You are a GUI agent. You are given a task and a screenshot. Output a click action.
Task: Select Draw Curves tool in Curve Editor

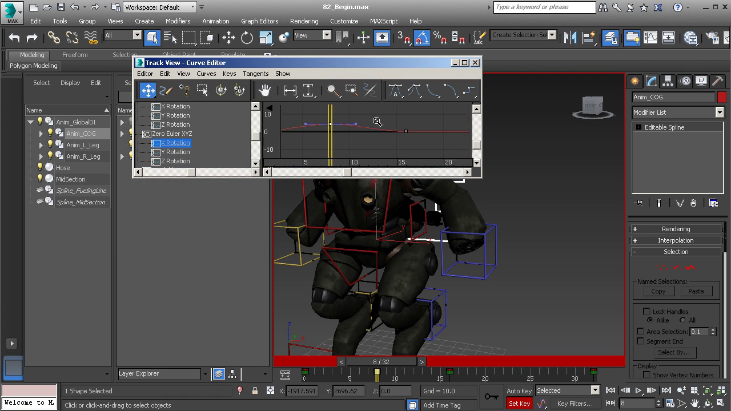pos(166,90)
